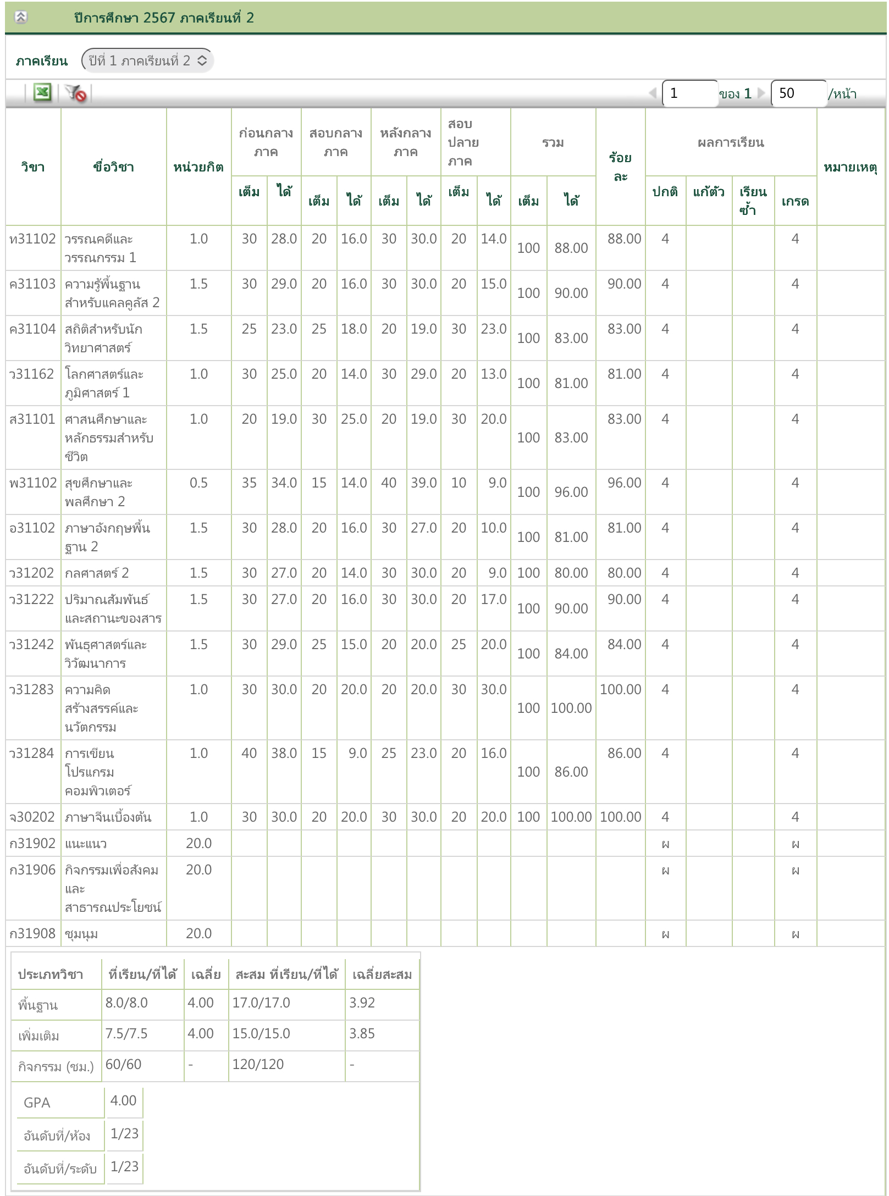
Task: Click the เพิ่มเติม summary row label
Action: pyautogui.click(x=38, y=1036)
